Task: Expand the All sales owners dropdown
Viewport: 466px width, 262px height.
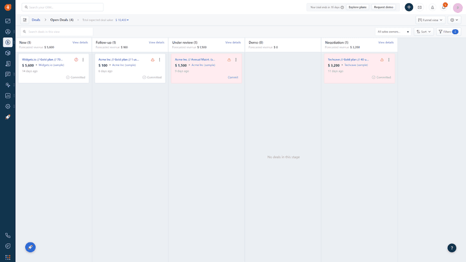Action: coord(394,32)
